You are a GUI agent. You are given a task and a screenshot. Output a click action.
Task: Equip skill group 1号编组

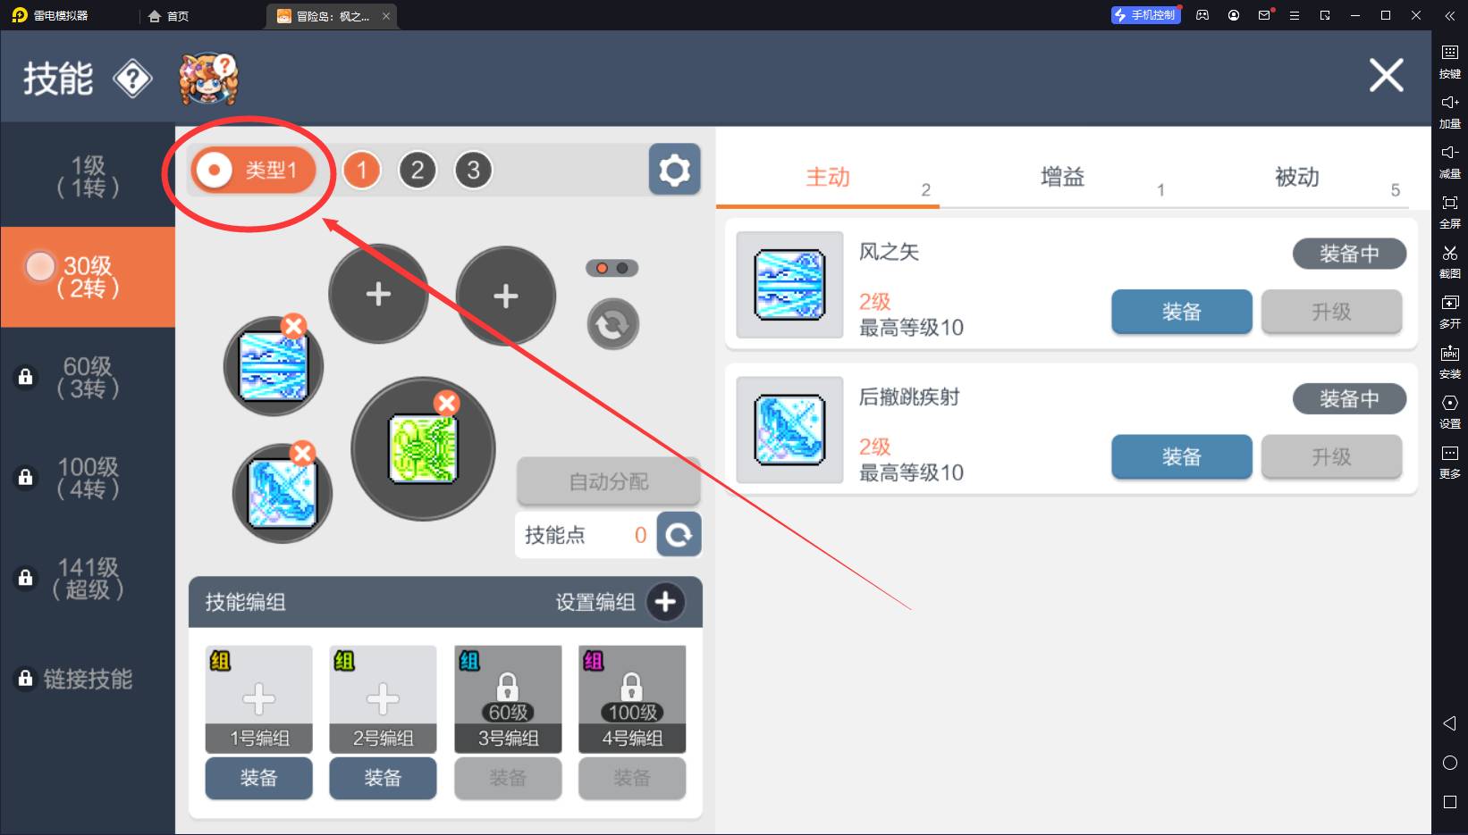(259, 778)
